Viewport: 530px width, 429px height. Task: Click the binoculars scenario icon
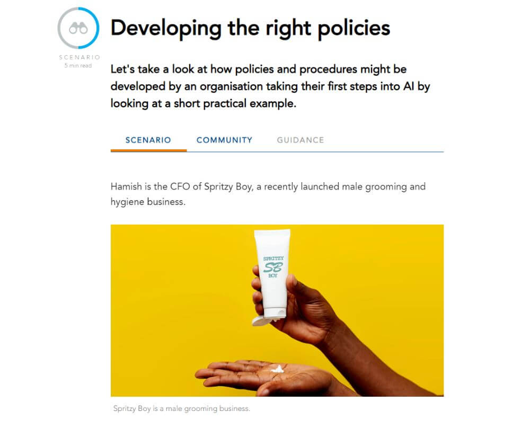tap(78, 29)
